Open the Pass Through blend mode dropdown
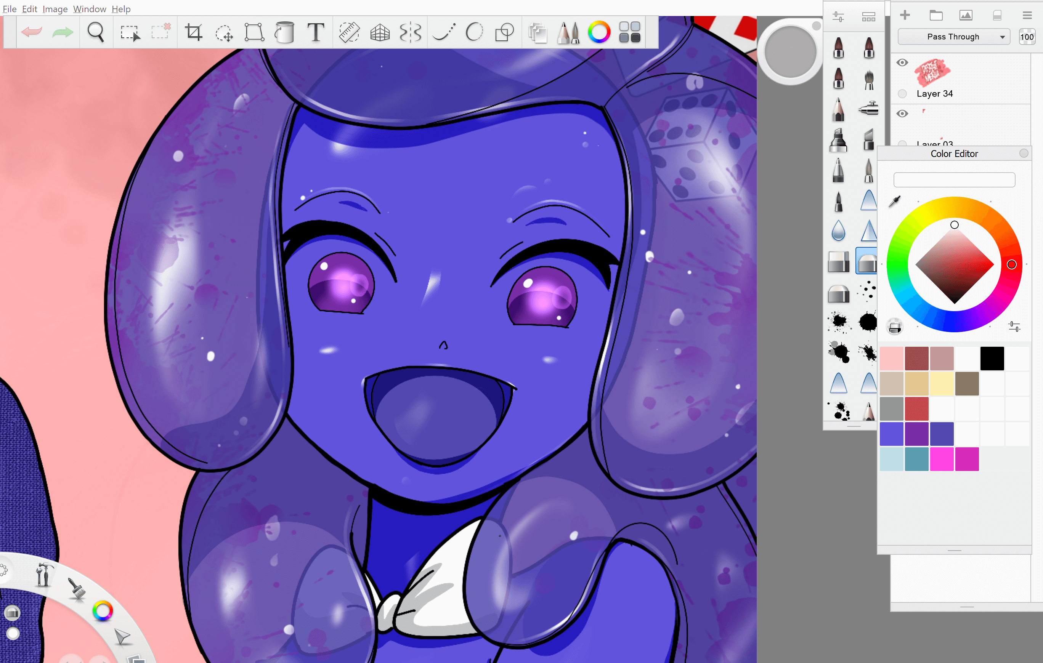1043x663 pixels. coord(954,37)
